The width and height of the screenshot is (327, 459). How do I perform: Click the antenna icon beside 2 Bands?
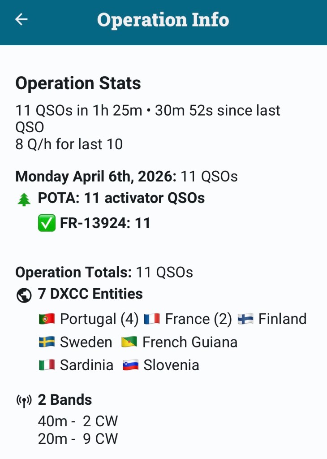pyautogui.click(x=24, y=401)
